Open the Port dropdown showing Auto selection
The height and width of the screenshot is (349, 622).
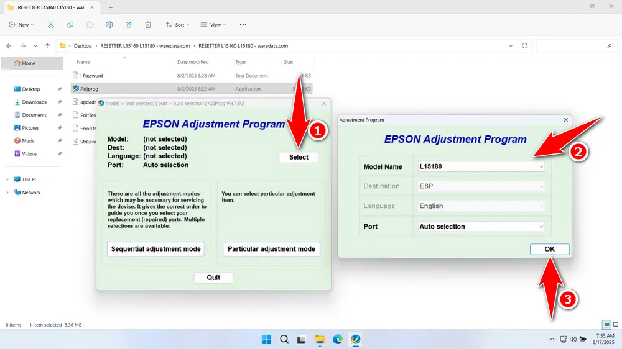coord(481,227)
